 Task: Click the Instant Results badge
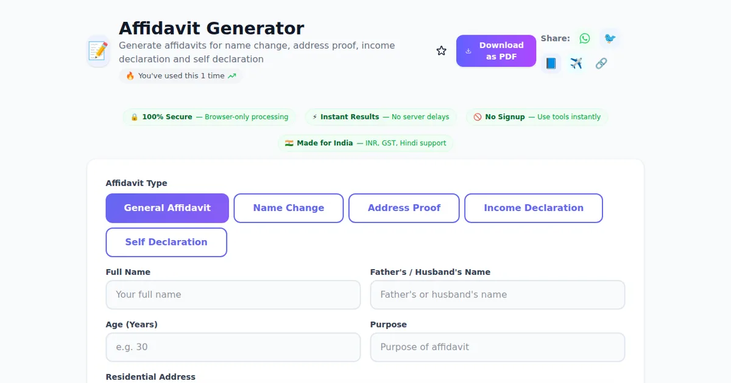[x=380, y=117]
